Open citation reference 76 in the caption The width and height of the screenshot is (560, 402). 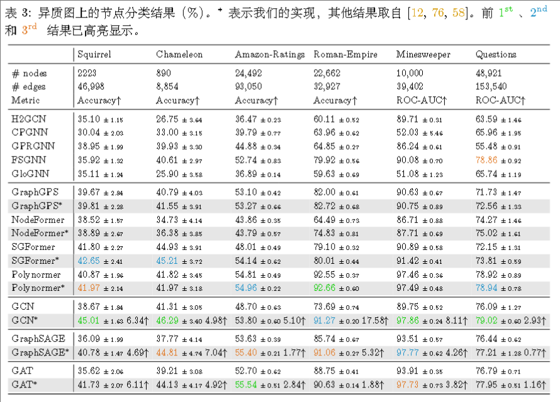tap(437, 13)
